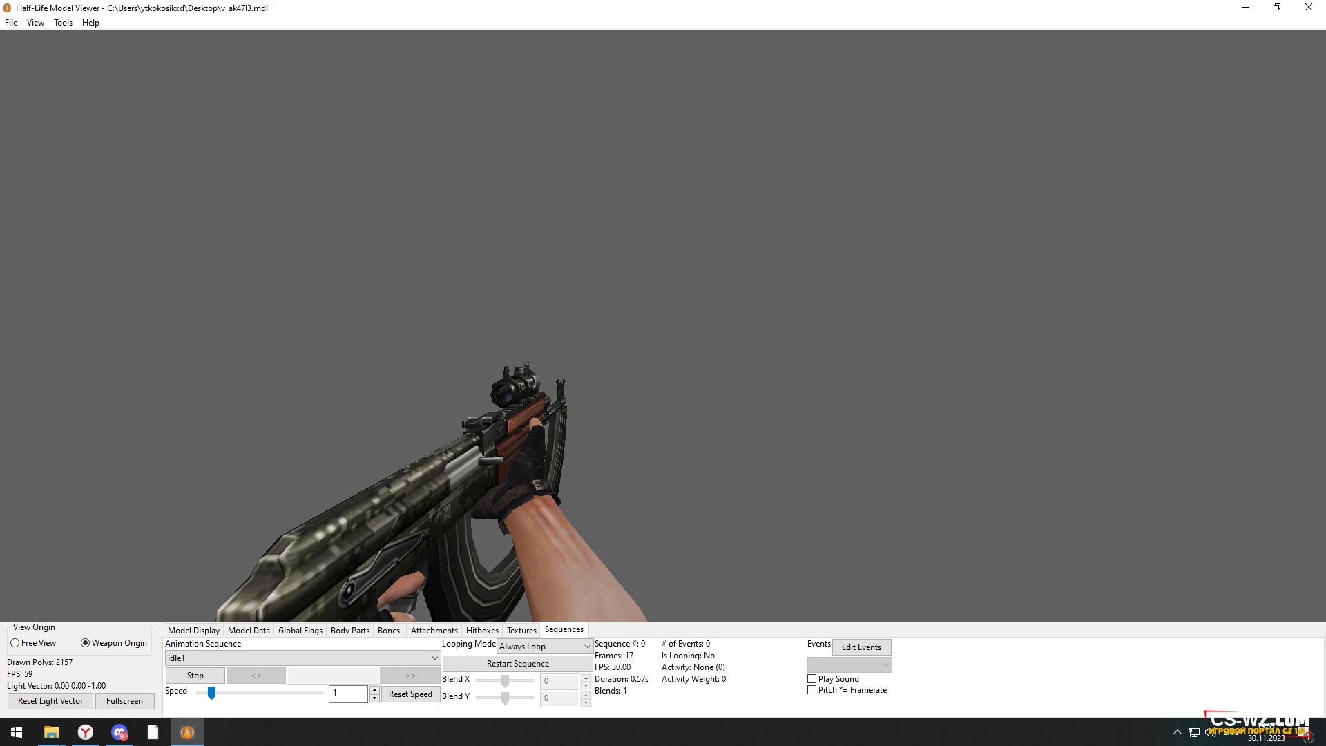
Task: Open the Help menu
Action: (90, 23)
